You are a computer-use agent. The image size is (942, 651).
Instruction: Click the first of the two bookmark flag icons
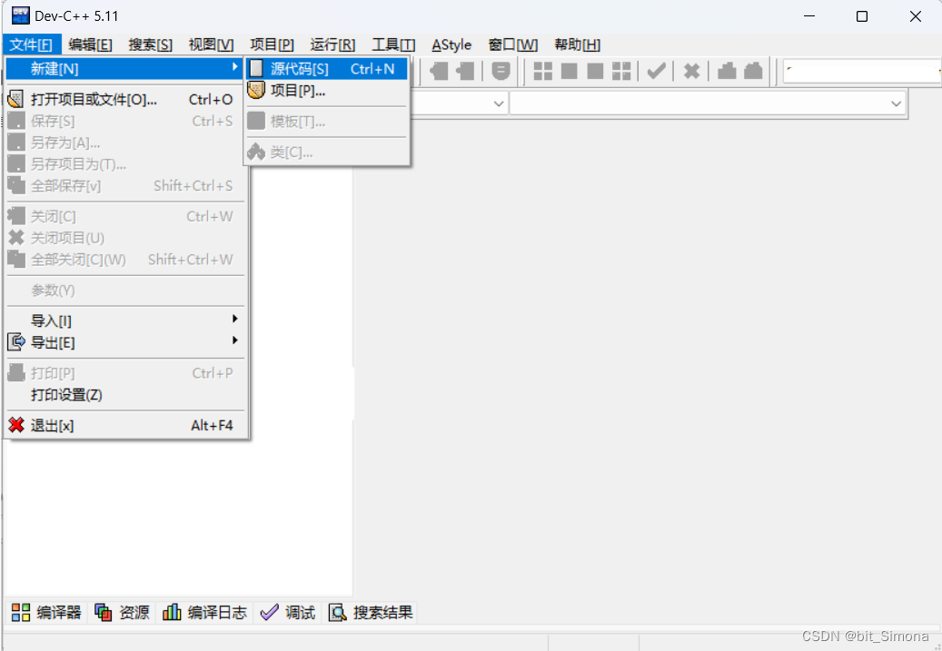click(x=439, y=71)
